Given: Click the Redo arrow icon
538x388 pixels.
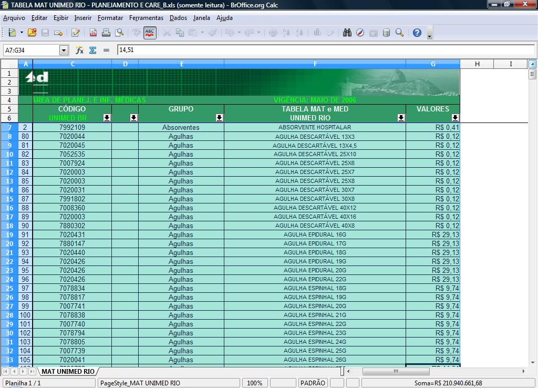Looking at the screenshot, I should (250, 33).
